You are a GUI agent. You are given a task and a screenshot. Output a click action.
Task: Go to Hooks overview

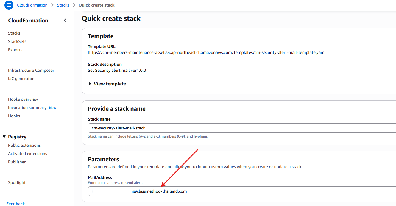click(x=23, y=99)
